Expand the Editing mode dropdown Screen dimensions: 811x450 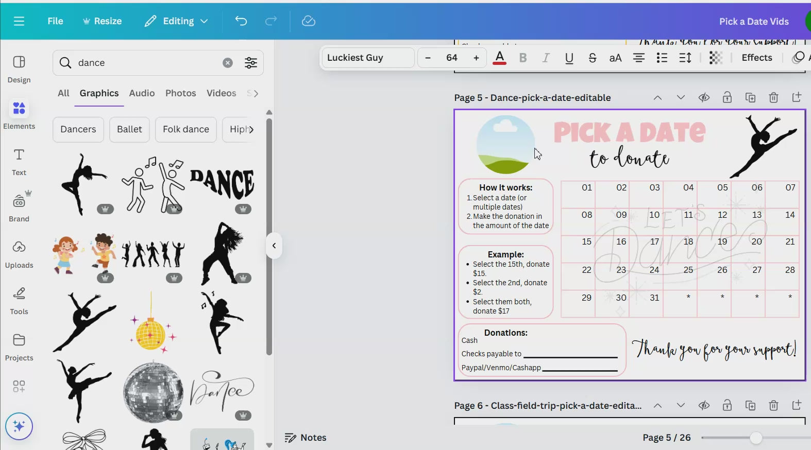(177, 21)
